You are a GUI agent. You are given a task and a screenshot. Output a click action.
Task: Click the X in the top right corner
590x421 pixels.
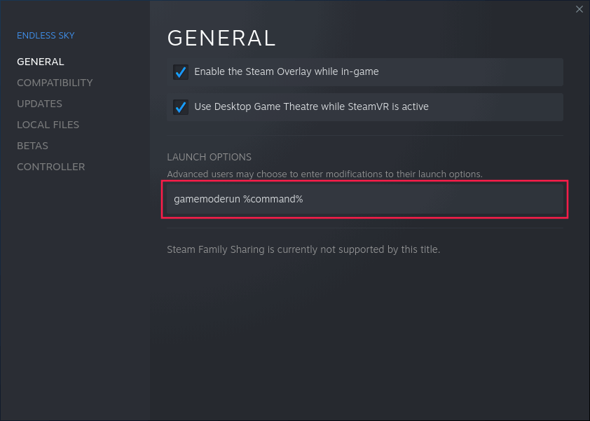pyautogui.click(x=579, y=9)
